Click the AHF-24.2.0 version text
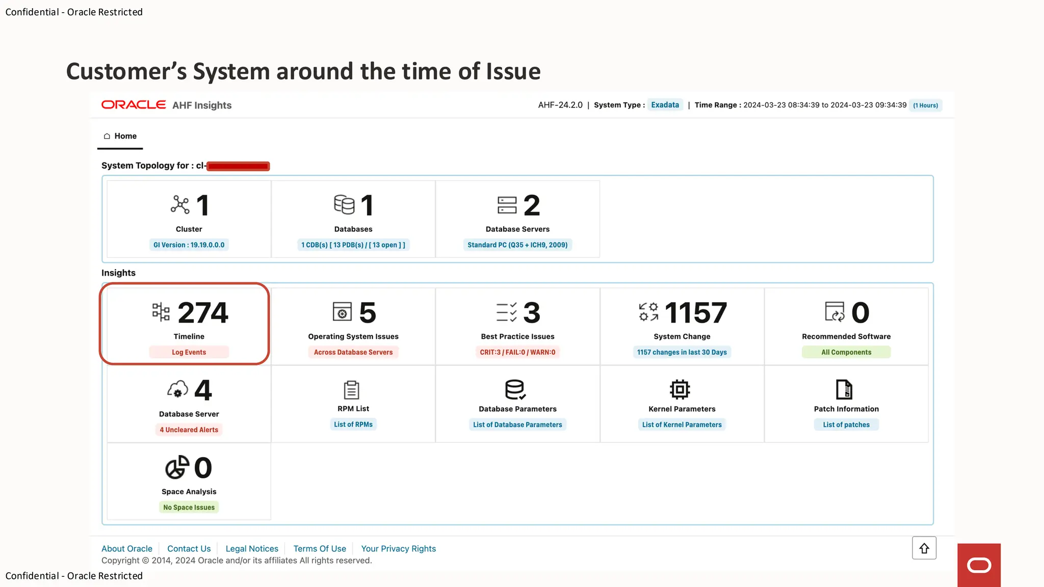Viewport: 1044px width, 587px height. 560,105
